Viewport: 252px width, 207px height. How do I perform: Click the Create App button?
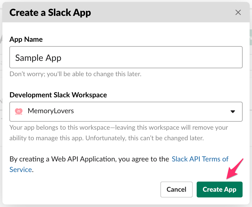(x=219, y=189)
